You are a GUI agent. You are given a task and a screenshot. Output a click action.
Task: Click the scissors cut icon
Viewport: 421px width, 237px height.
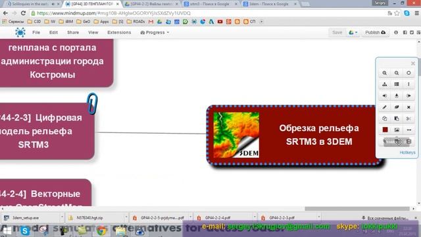point(409,118)
